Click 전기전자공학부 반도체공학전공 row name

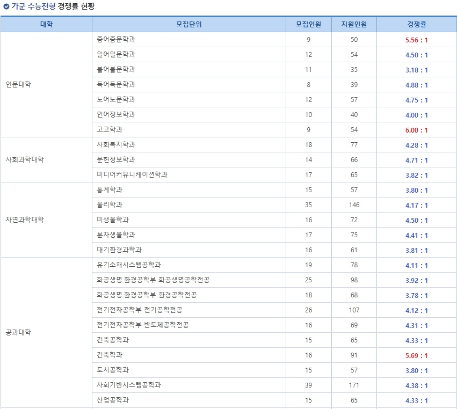click(x=143, y=325)
